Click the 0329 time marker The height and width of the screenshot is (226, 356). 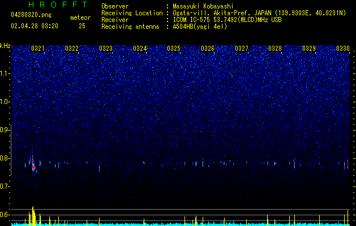pyautogui.click(x=309, y=49)
